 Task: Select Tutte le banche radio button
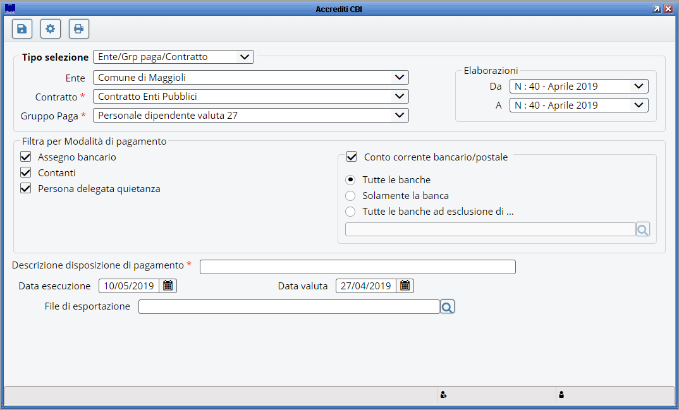coord(350,180)
